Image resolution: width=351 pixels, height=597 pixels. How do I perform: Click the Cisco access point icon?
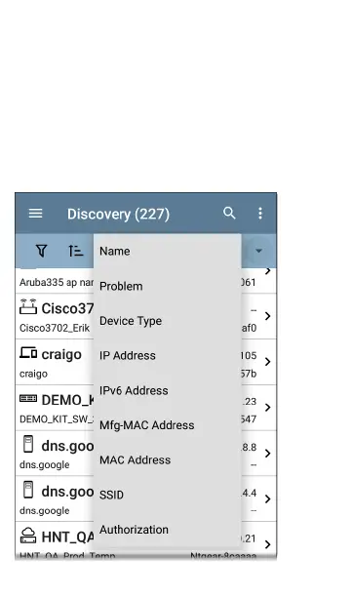[x=28, y=307]
